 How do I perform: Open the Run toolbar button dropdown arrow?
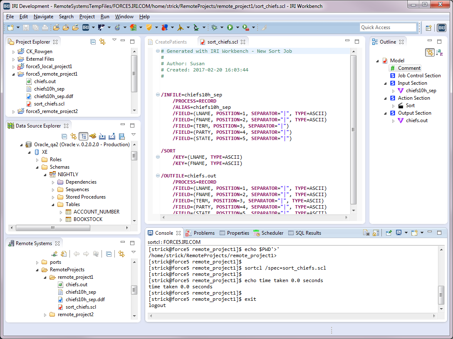(x=238, y=28)
